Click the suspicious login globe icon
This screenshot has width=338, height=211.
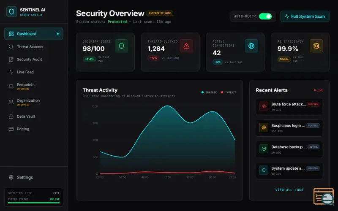coord(264,127)
